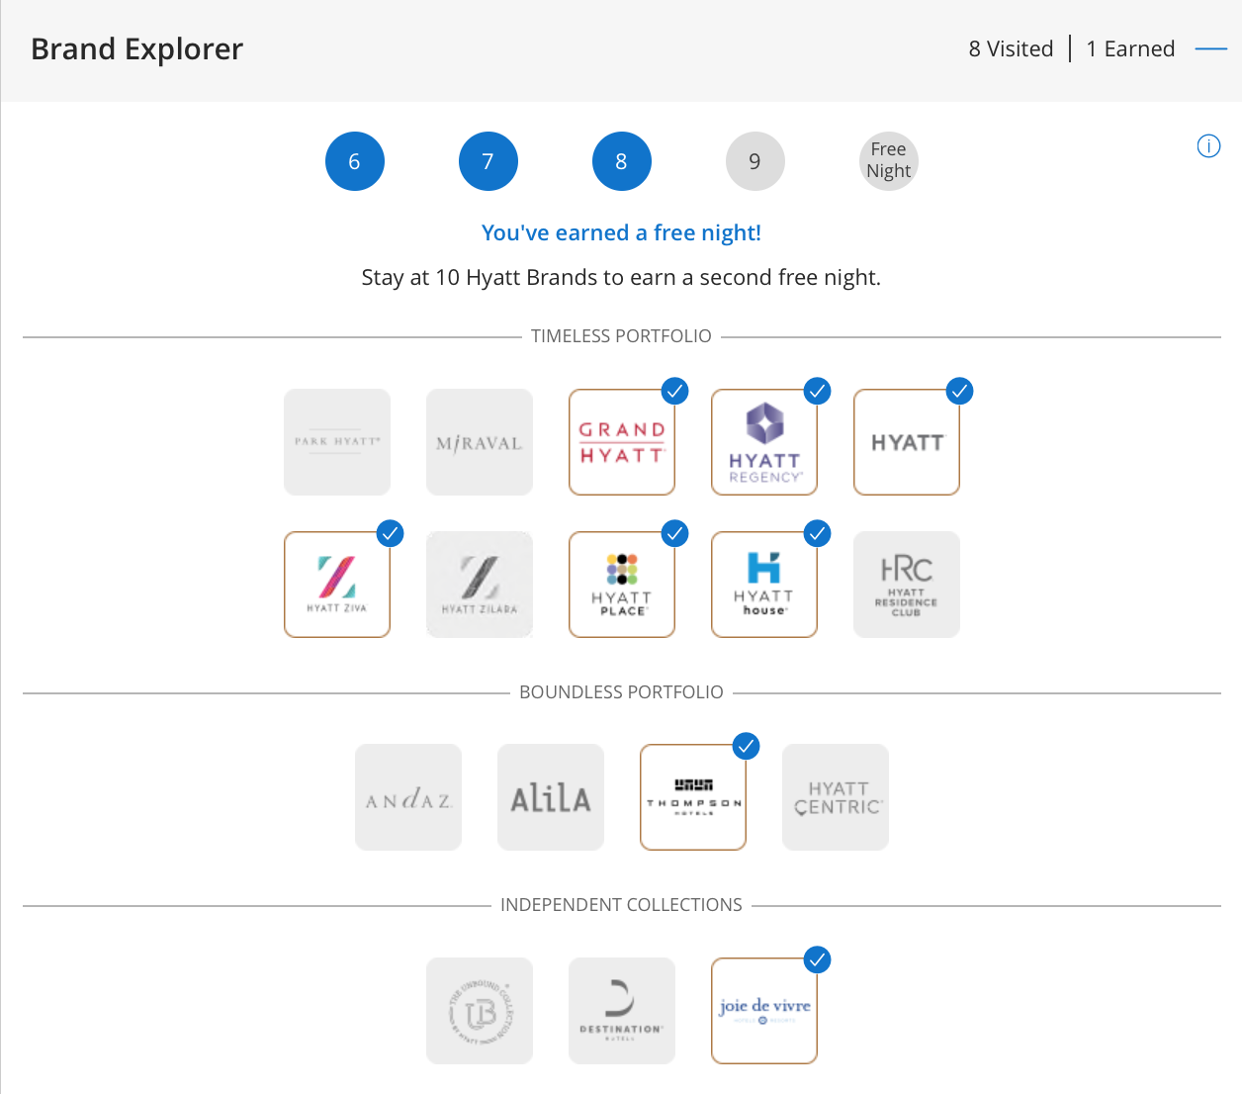Select the Destination Hotels tile

[x=622, y=1011]
